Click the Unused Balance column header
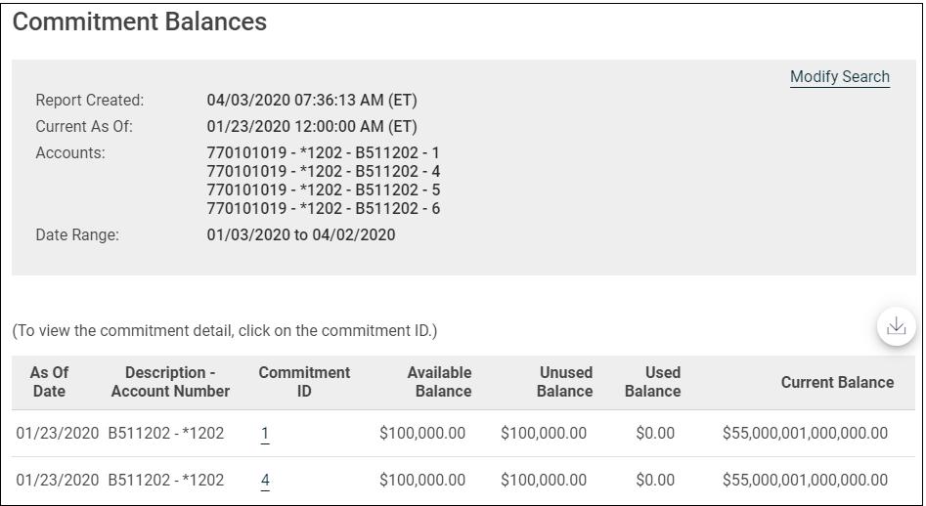 tap(564, 382)
